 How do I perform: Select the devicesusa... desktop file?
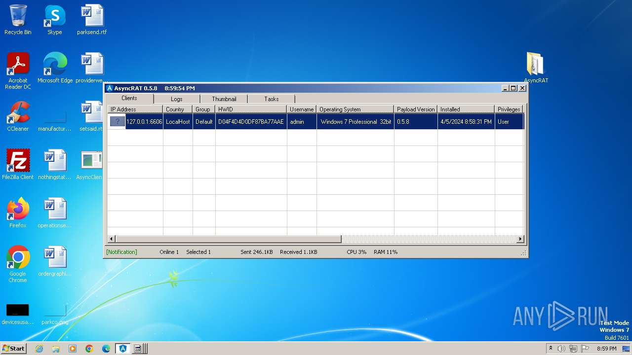point(18,314)
